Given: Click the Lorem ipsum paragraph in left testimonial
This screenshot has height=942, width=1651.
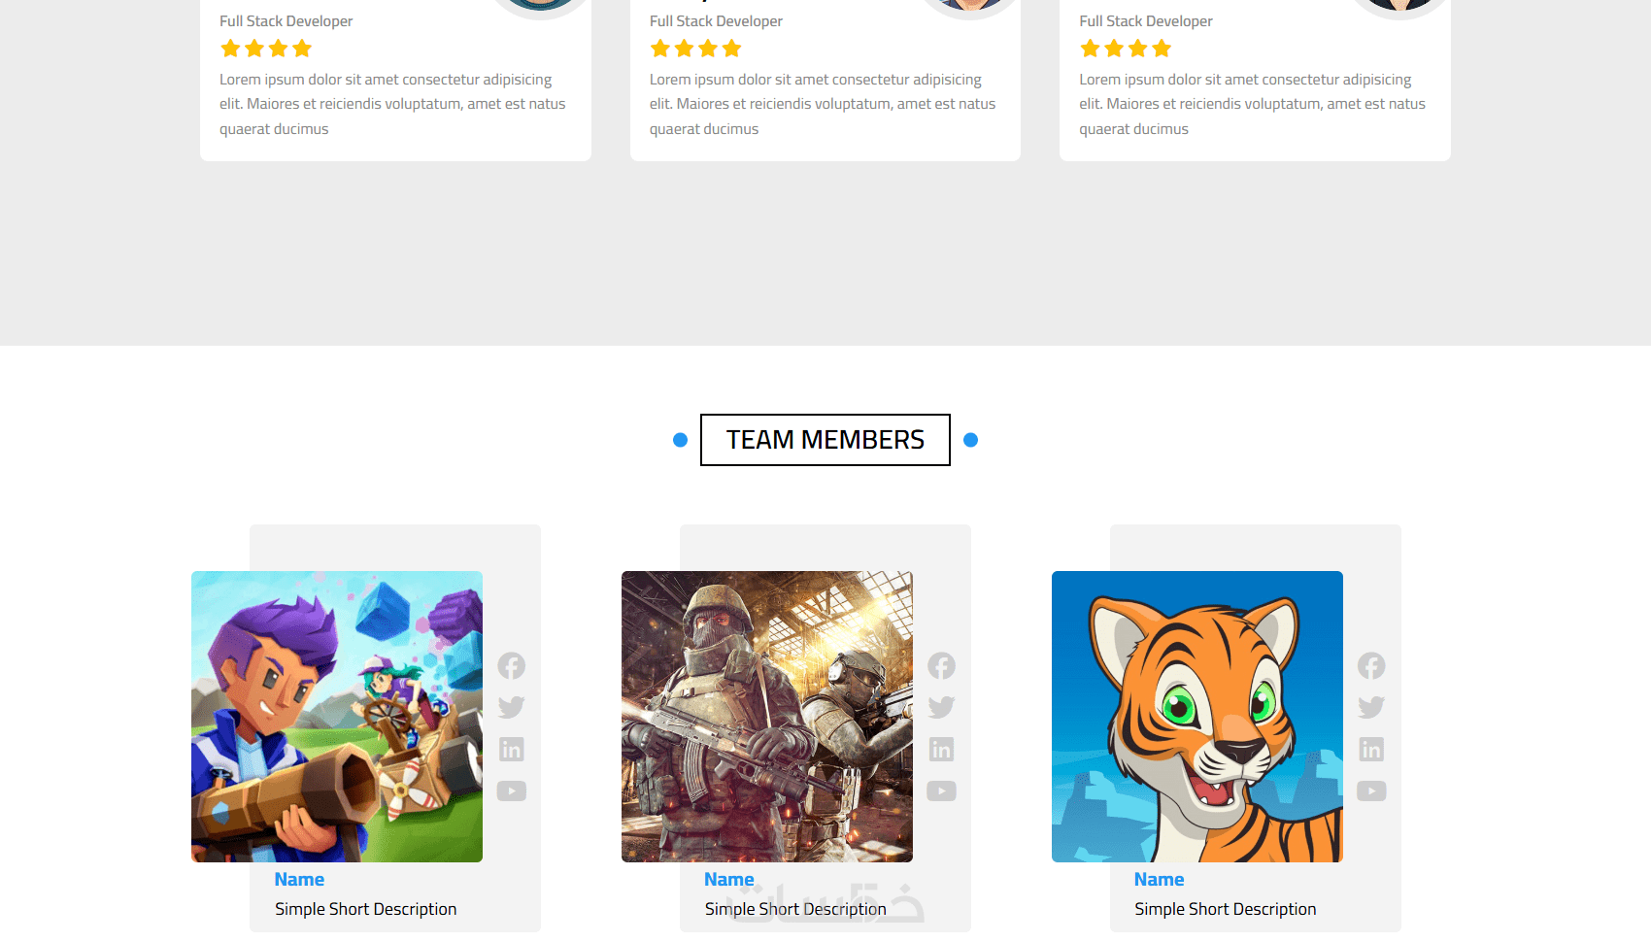Looking at the screenshot, I should 393,104.
